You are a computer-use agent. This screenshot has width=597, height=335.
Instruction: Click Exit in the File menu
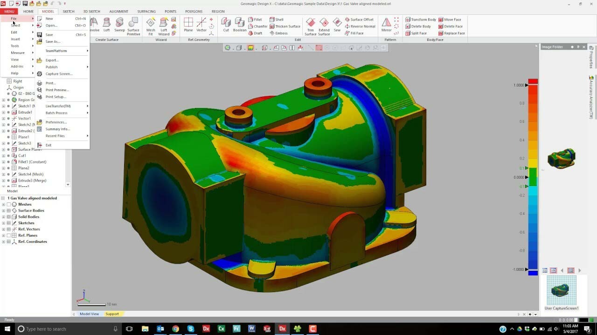62,145
